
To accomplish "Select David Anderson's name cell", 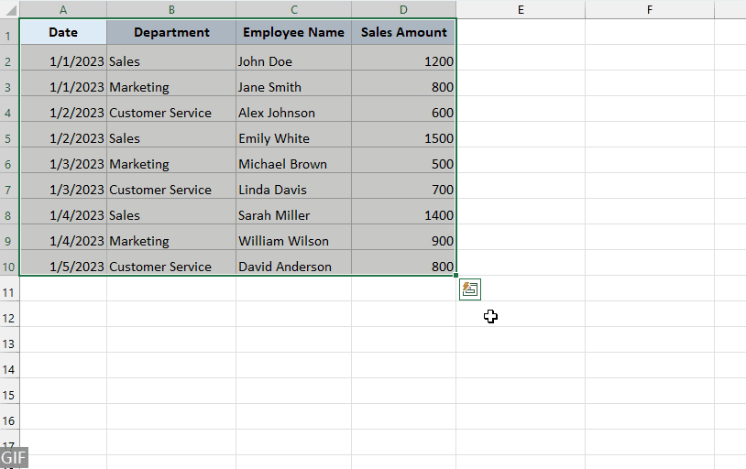I will [293, 267].
